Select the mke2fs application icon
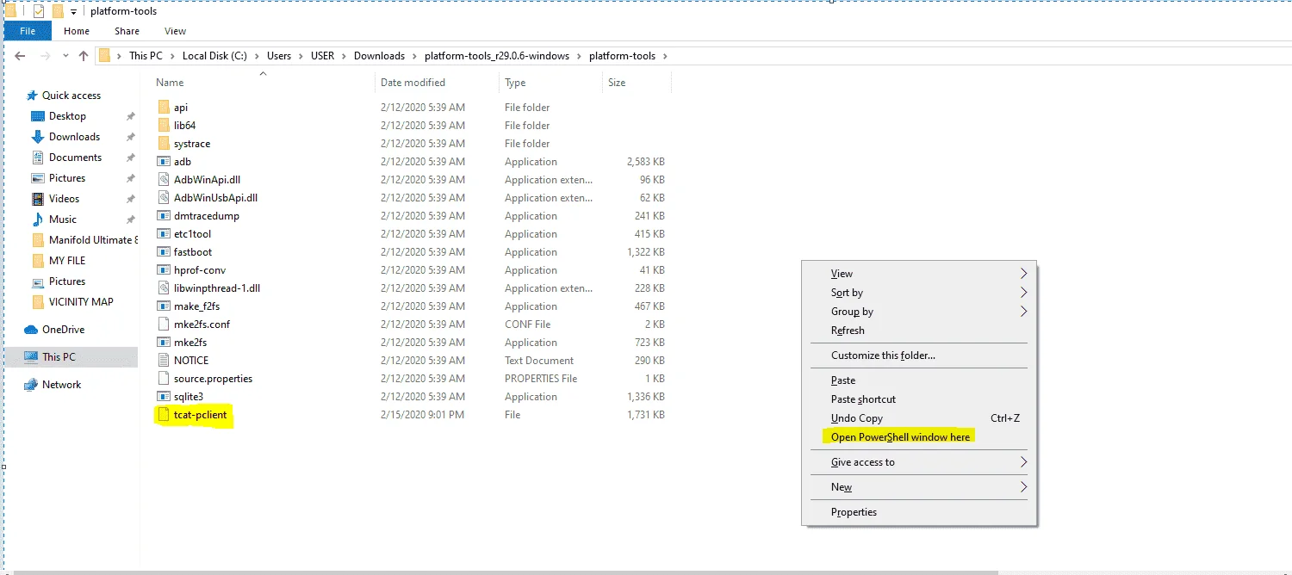 (165, 343)
